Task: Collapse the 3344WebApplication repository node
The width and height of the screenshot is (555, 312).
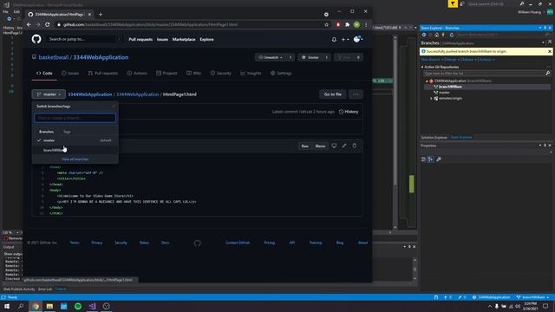Action: 427,81
